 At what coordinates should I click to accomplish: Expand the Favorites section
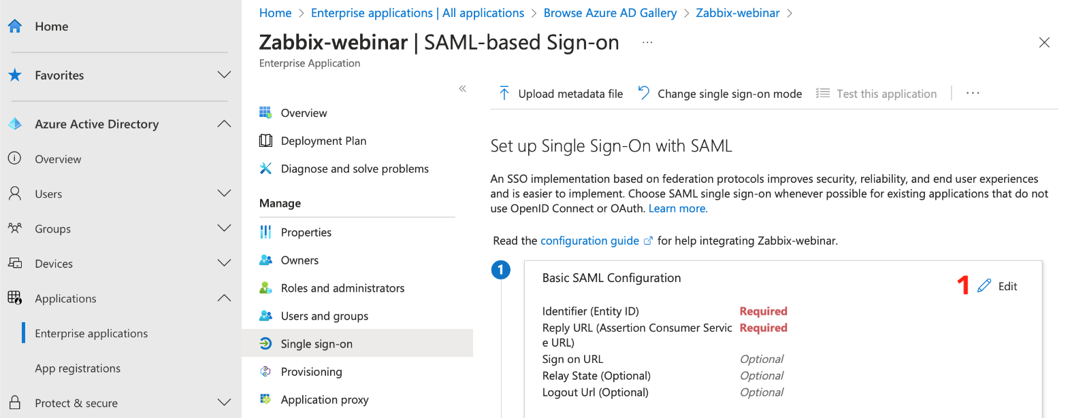pyautogui.click(x=225, y=75)
